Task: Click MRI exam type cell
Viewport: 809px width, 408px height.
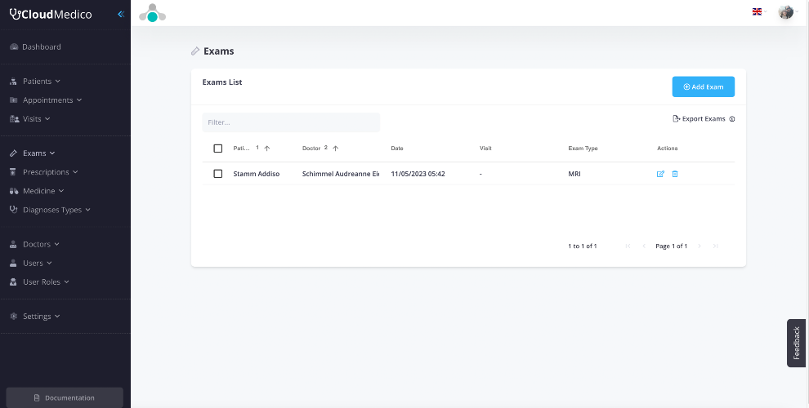Action: tap(574, 174)
